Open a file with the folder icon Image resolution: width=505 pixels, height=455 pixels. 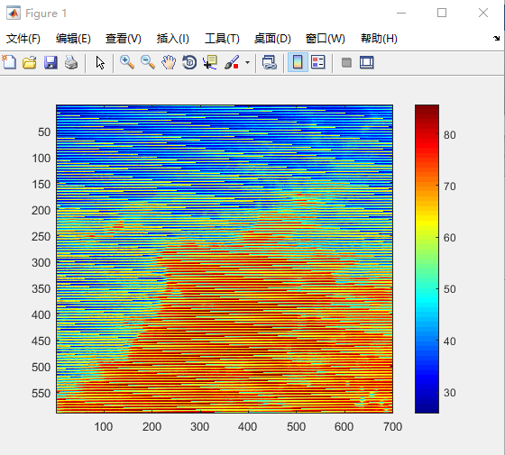(30, 62)
